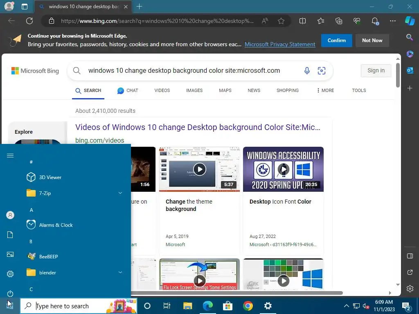419x314 pixels.
Task: Click the taskbar Type here to search box
Action: coord(79,306)
